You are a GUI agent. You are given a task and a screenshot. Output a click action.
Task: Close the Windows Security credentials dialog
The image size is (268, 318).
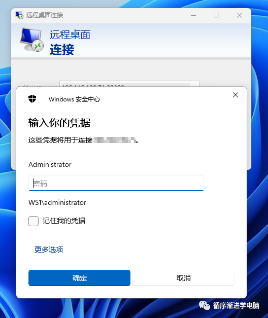(x=236, y=95)
